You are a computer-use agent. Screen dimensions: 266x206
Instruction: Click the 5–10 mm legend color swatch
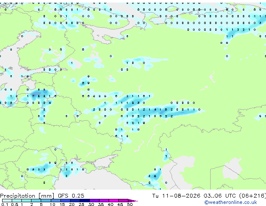[46, 201]
